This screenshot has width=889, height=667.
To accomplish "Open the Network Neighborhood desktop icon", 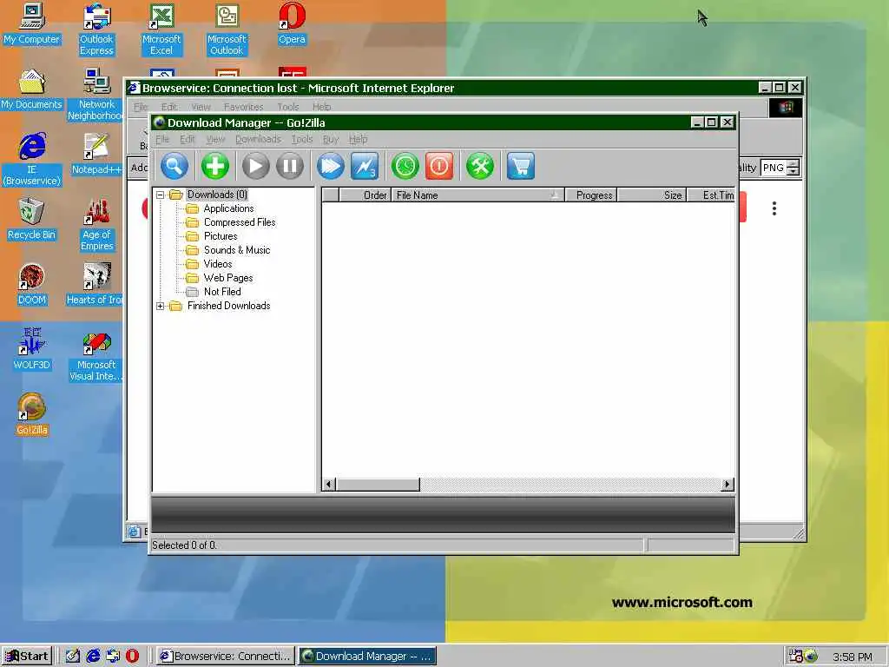I will pos(96,95).
